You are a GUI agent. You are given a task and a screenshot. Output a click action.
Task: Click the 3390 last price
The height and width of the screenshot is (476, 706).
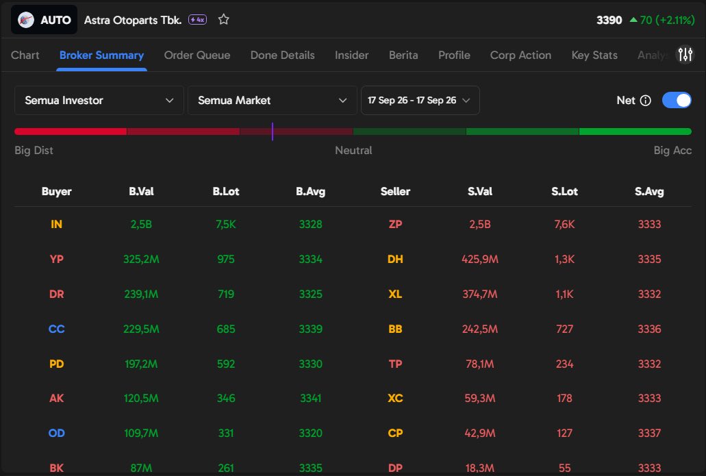point(609,20)
